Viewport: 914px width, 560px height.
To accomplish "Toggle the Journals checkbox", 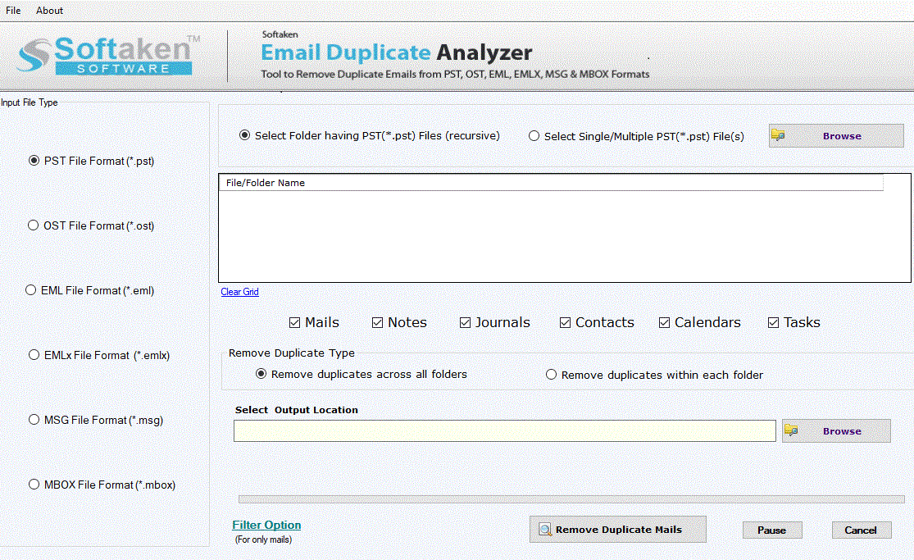I will coord(465,322).
